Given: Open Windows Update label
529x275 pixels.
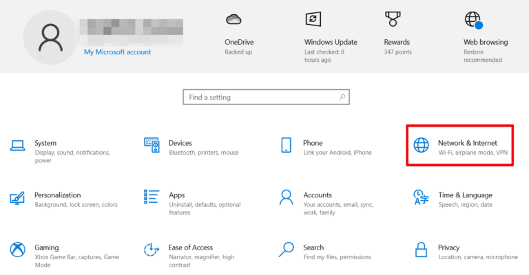Looking at the screenshot, I should click(x=331, y=42).
